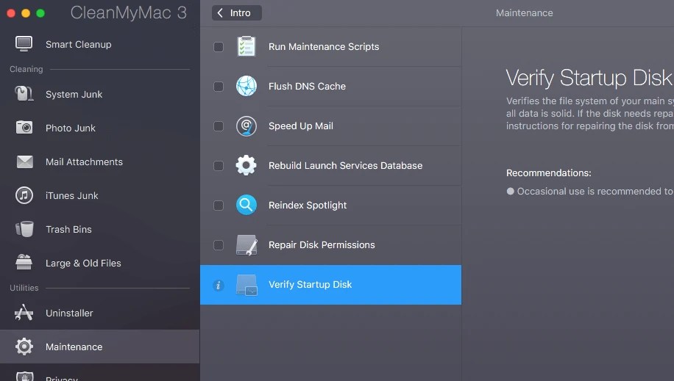Screen dimensions: 674x381
Task: Check the Reindex Spotlight checkbox
Action: point(219,206)
